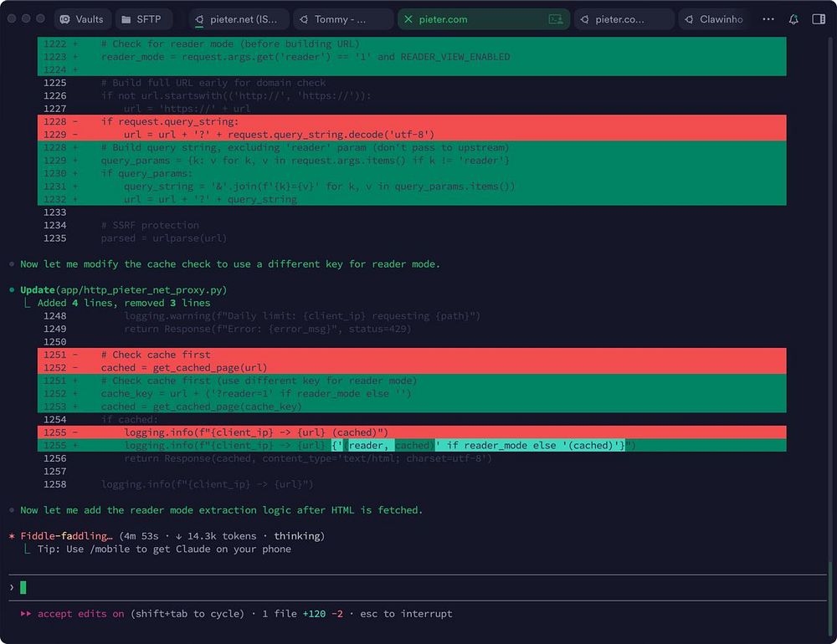Switch to pieter.net (IS... tab
837x644 pixels.
click(239, 19)
